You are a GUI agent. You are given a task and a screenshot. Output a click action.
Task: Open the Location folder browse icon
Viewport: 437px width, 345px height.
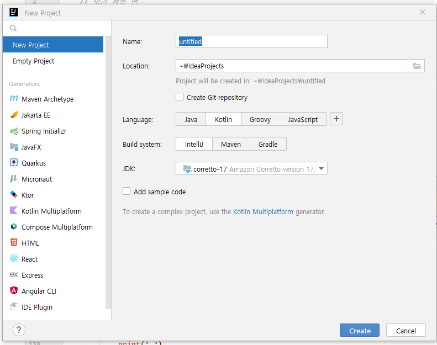point(417,66)
